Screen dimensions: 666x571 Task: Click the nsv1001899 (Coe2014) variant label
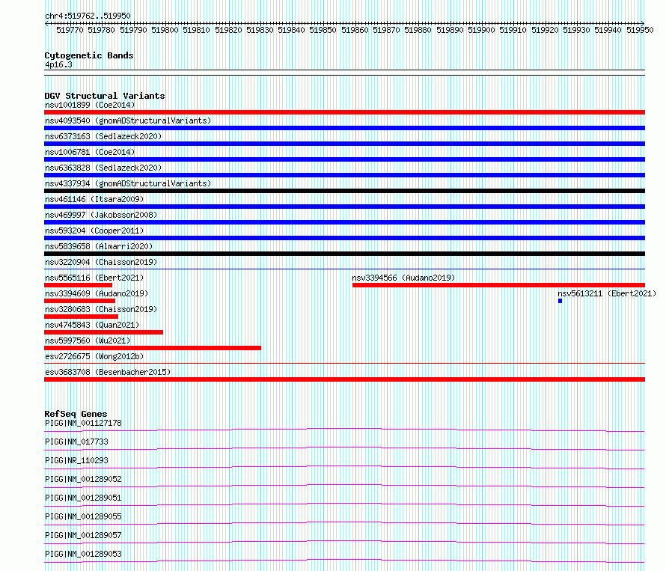pyautogui.click(x=90, y=105)
